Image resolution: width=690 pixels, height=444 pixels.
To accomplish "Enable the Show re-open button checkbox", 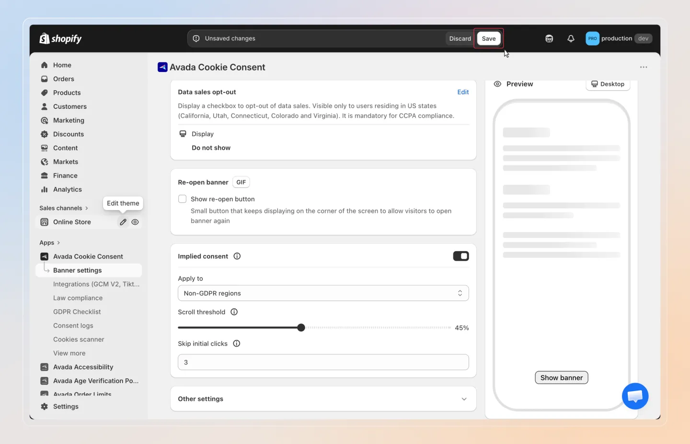I will [182, 199].
